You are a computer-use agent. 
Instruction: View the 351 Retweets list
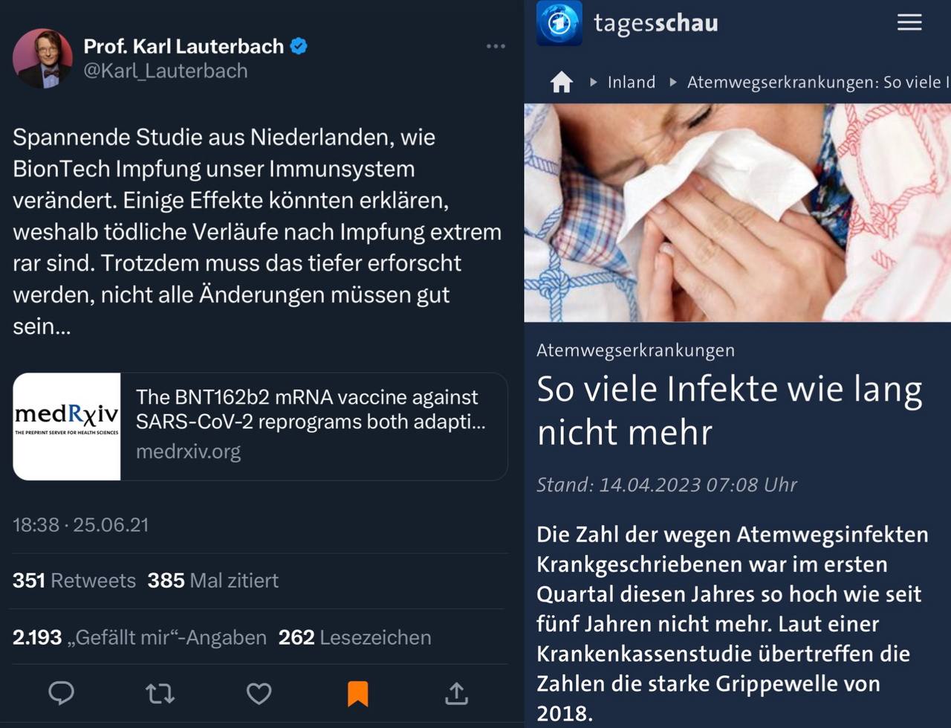pyautogui.click(x=74, y=580)
